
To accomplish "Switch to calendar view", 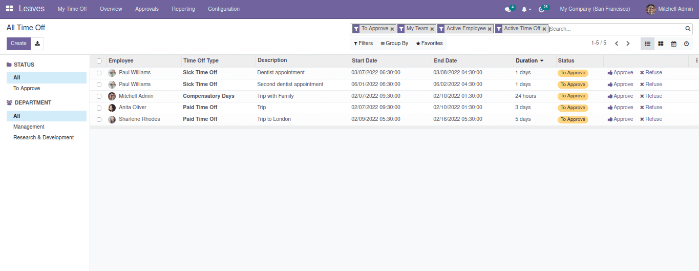I will (x=673, y=44).
